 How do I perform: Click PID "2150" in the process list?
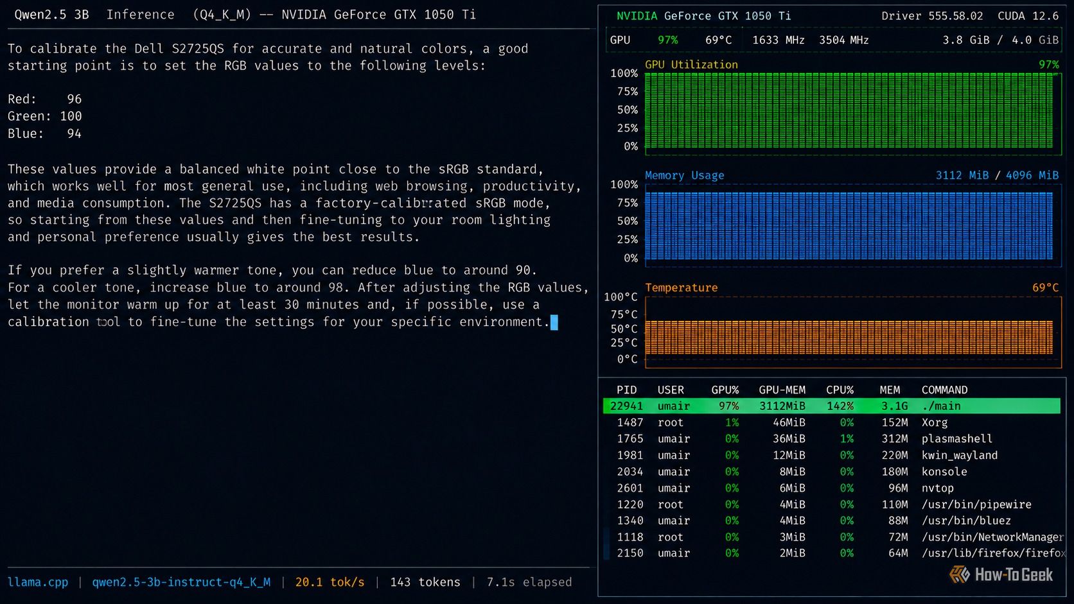(629, 553)
